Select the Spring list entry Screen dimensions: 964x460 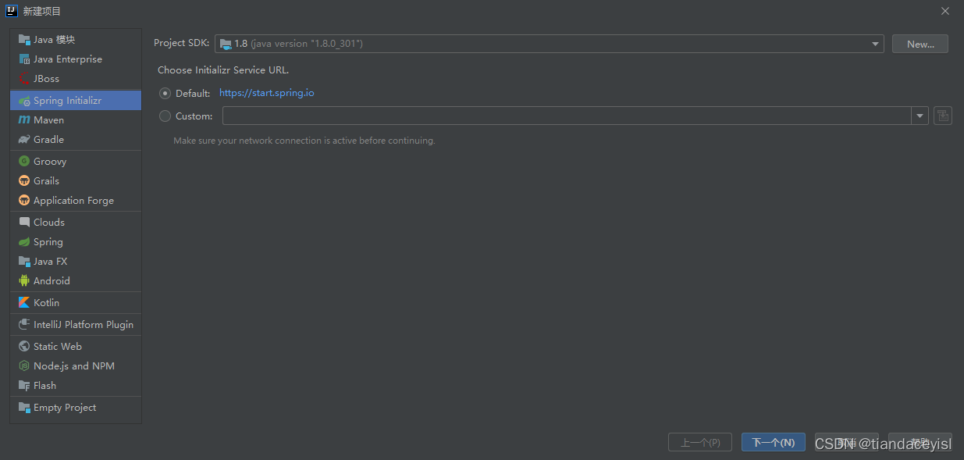76,242
